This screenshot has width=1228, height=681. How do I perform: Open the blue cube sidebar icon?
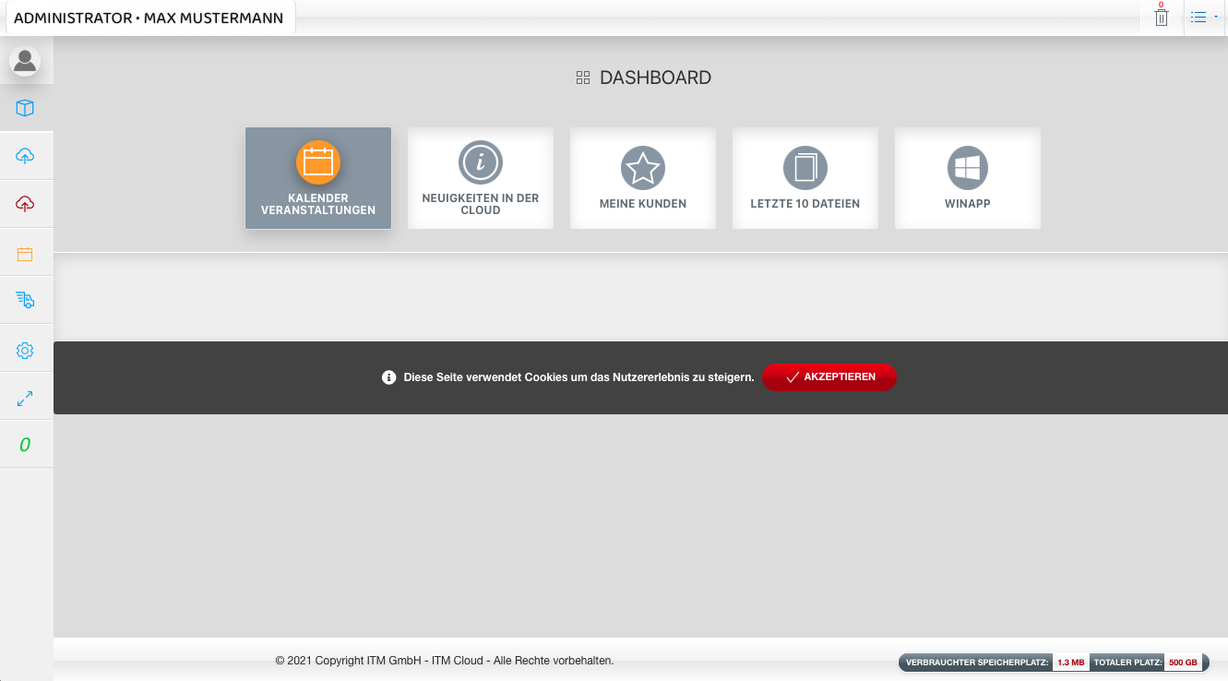25,108
